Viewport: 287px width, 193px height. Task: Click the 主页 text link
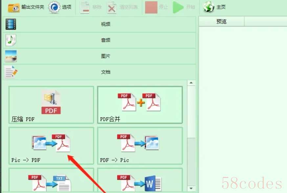tap(221, 7)
